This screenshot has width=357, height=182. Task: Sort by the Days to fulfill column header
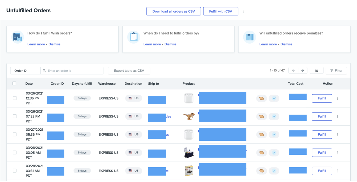[82, 84]
